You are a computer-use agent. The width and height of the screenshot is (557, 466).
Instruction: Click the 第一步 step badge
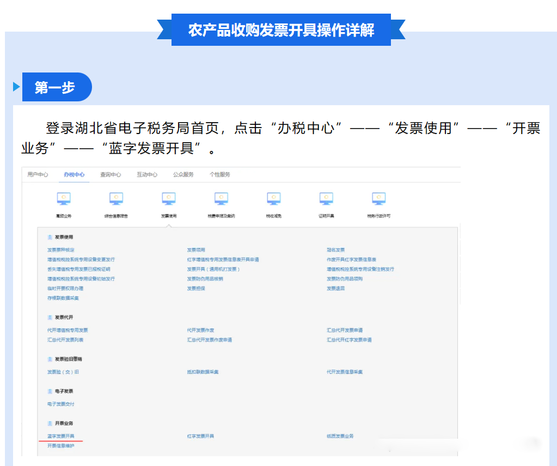tap(56, 87)
